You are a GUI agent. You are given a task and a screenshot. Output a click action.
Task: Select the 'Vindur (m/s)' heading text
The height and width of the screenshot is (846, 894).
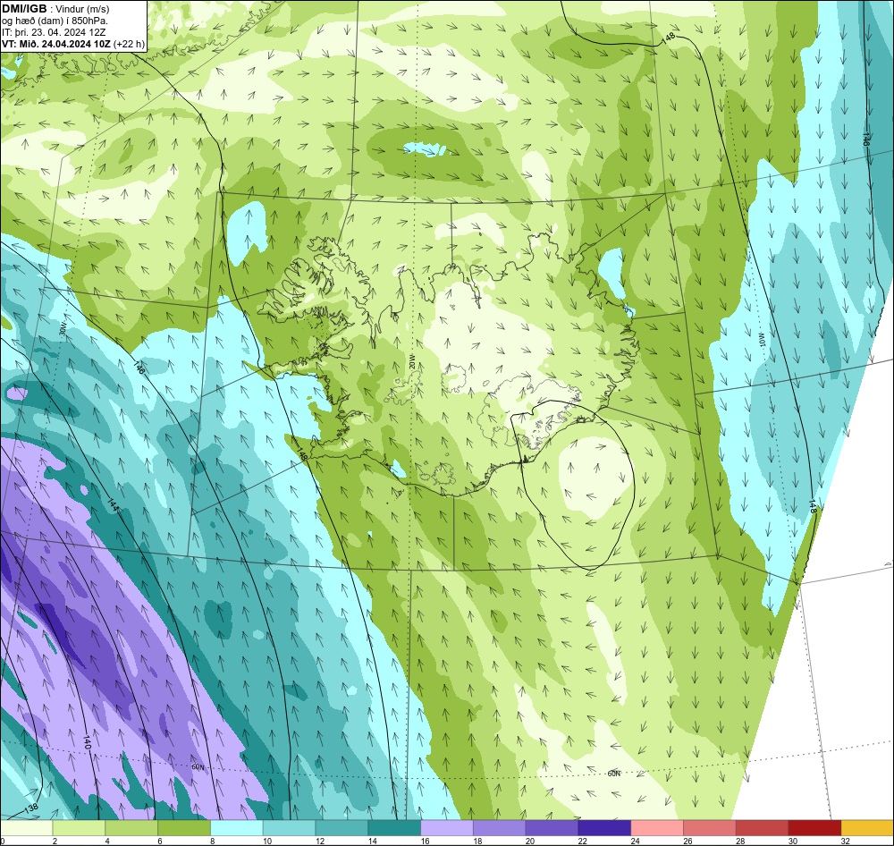pos(83,10)
